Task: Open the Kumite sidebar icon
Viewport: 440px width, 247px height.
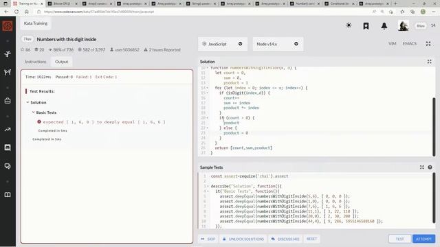Action: tap(8, 72)
